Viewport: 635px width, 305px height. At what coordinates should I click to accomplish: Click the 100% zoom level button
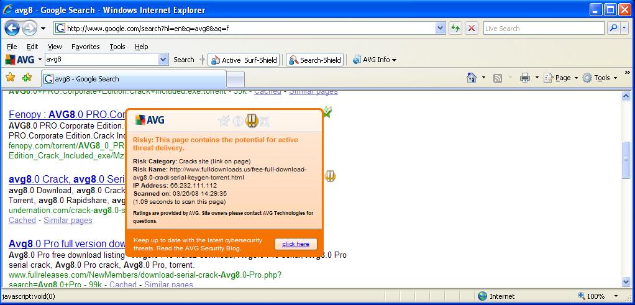click(x=592, y=296)
